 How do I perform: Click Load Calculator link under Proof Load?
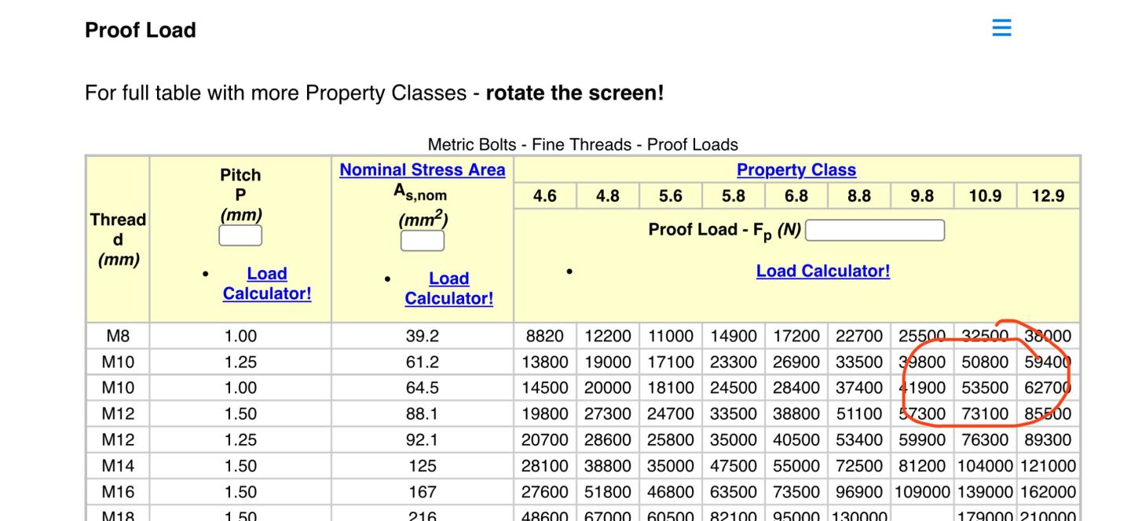pos(822,271)
